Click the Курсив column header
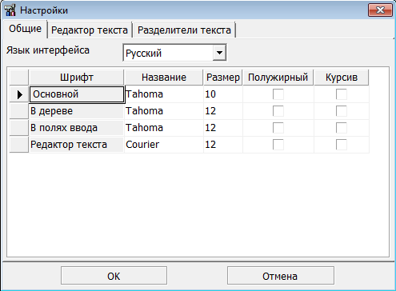 coord(342,78)
